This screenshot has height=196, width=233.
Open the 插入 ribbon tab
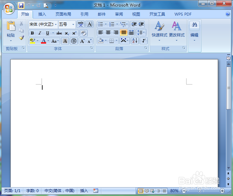(42, 14)
